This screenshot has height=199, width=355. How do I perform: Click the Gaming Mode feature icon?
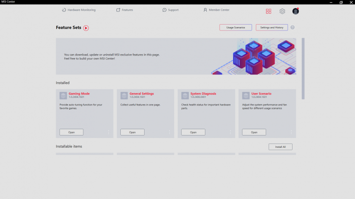pyautogui.click(x=63, y=96)
